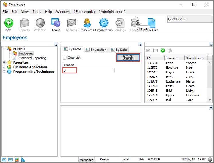Screen dimensions: 214x163
Task: Open the Spool Files icon
Action: [x=152, y=23]
